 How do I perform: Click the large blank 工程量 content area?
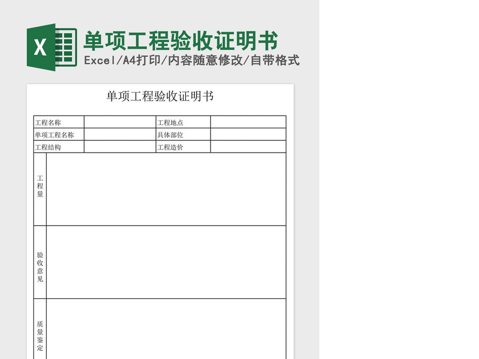pyautogui.click(x=166, y=189)
